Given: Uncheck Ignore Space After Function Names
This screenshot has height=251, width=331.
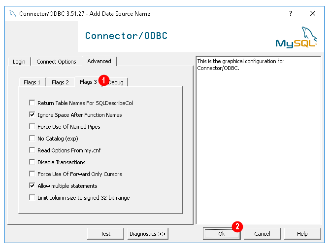Looking at the screenshot, I should 32,115.
